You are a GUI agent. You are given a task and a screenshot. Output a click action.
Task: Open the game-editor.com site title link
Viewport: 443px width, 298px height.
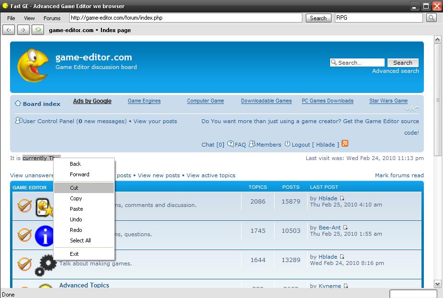coord(94,57)
